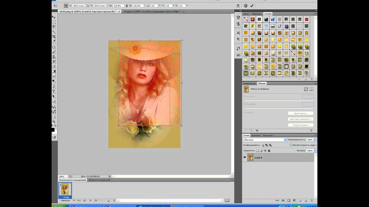Toggle lock all padlock
369x207 pixels.
click(x=269, y=151)
